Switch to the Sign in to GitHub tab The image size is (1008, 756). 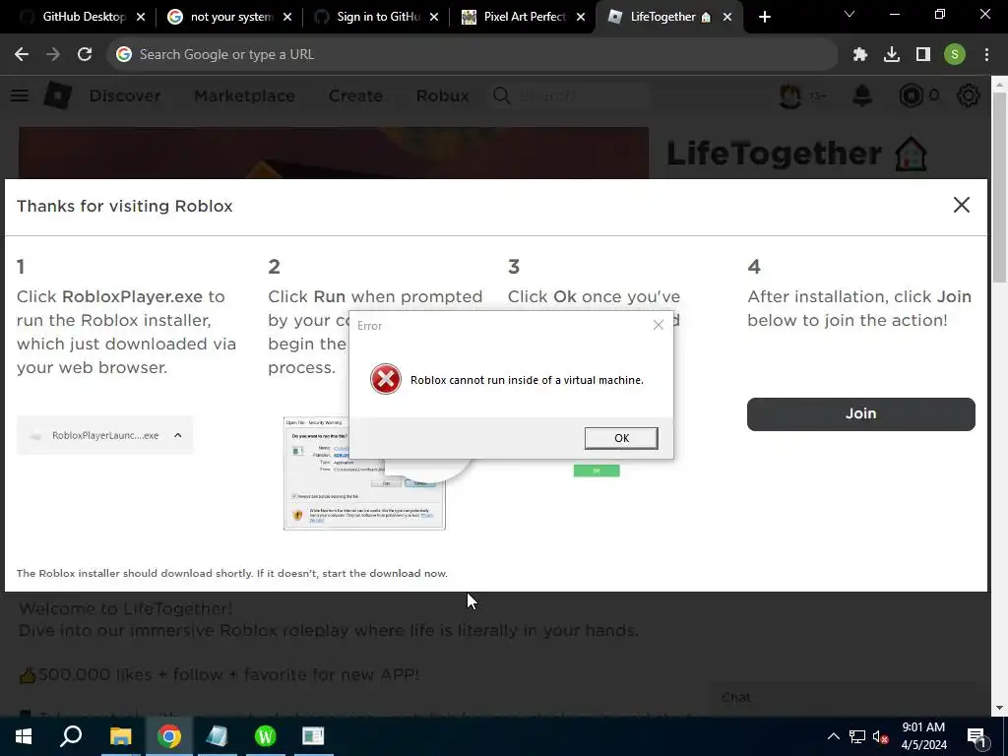[375, 17]
